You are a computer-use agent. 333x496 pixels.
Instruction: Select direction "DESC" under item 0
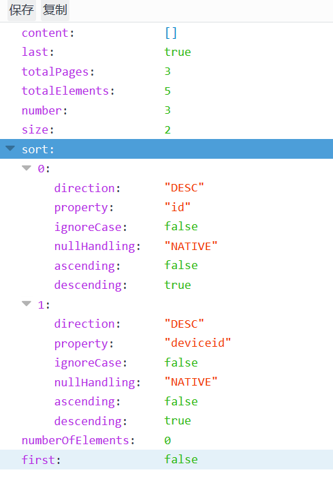(185, 188)
